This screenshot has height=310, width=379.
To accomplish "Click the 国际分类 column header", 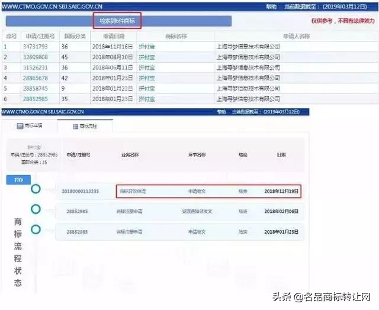I will [75, 36].
